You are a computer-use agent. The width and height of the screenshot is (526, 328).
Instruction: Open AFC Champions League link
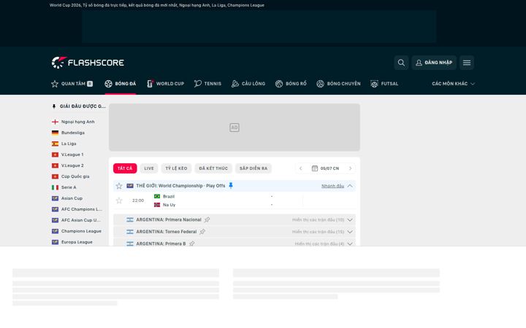[x=82, y=209]
